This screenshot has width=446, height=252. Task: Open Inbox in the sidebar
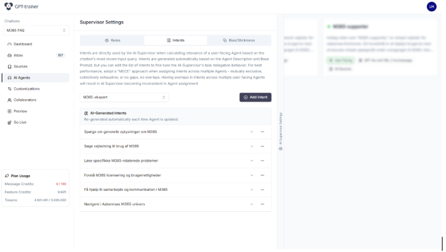[35, 55]
